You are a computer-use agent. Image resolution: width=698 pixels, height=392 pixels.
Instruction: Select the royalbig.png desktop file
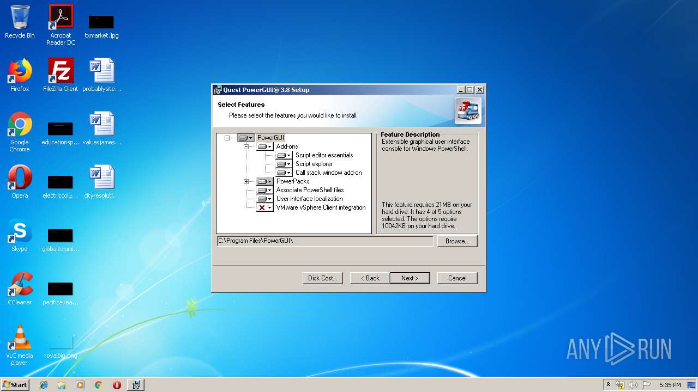coord(61,347)
